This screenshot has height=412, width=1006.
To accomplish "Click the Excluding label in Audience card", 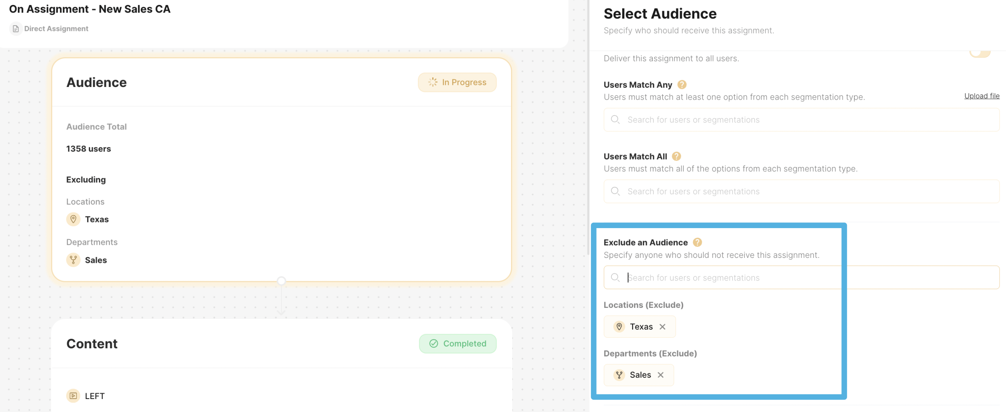I will [86, 179].
